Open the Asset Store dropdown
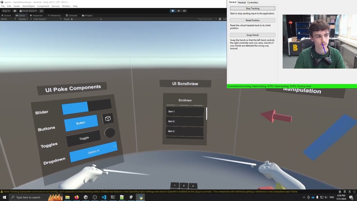Screen dimensions: 357x201 pos(28,11)
